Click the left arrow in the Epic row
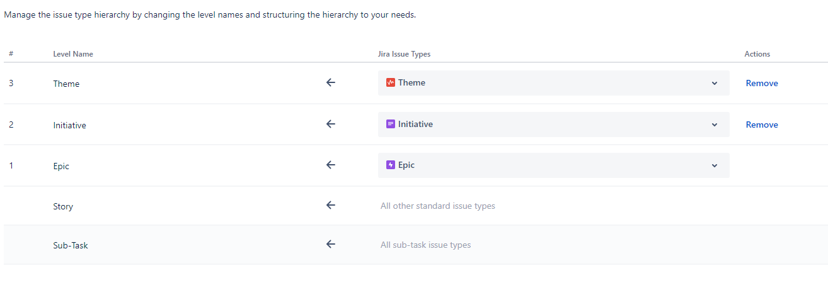This screenshot has height=283, width=828. coord(330,165)
